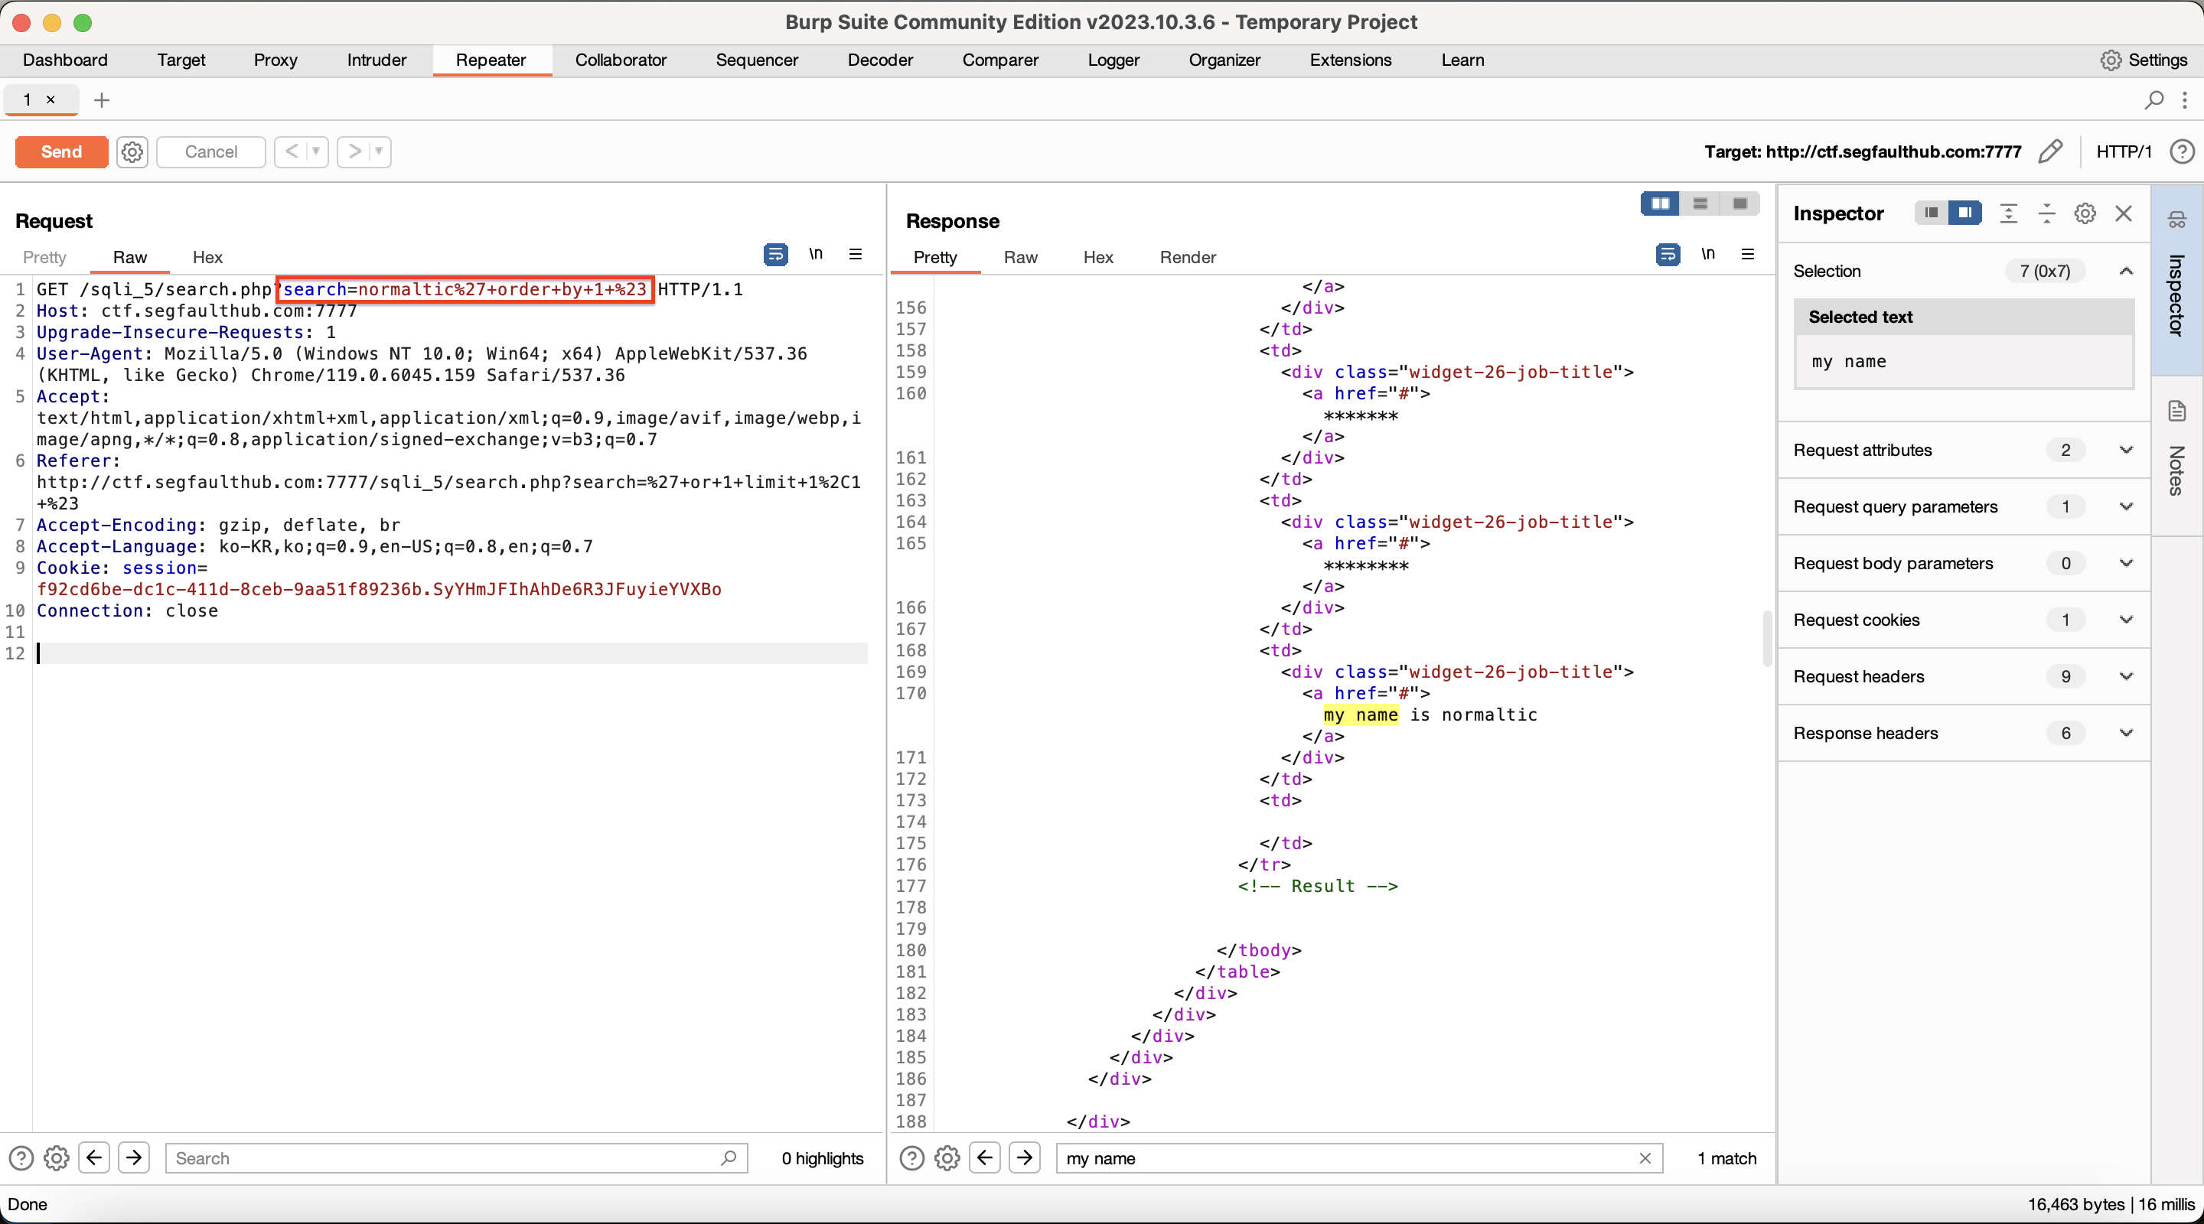This screenshot has width=2204, height=1224.
Task: Open the Request panel hamburger menu
Action: (855, 254)
